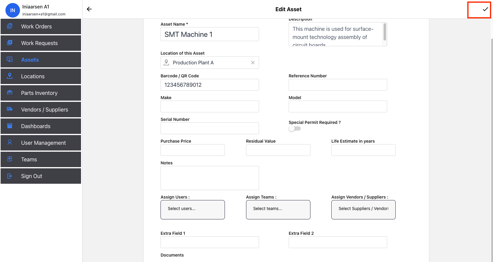The height and width of the screenshot is (262, 493).
Task: Click the Sign Out icon
Action: pyautogui.click(x=10, y=176)
